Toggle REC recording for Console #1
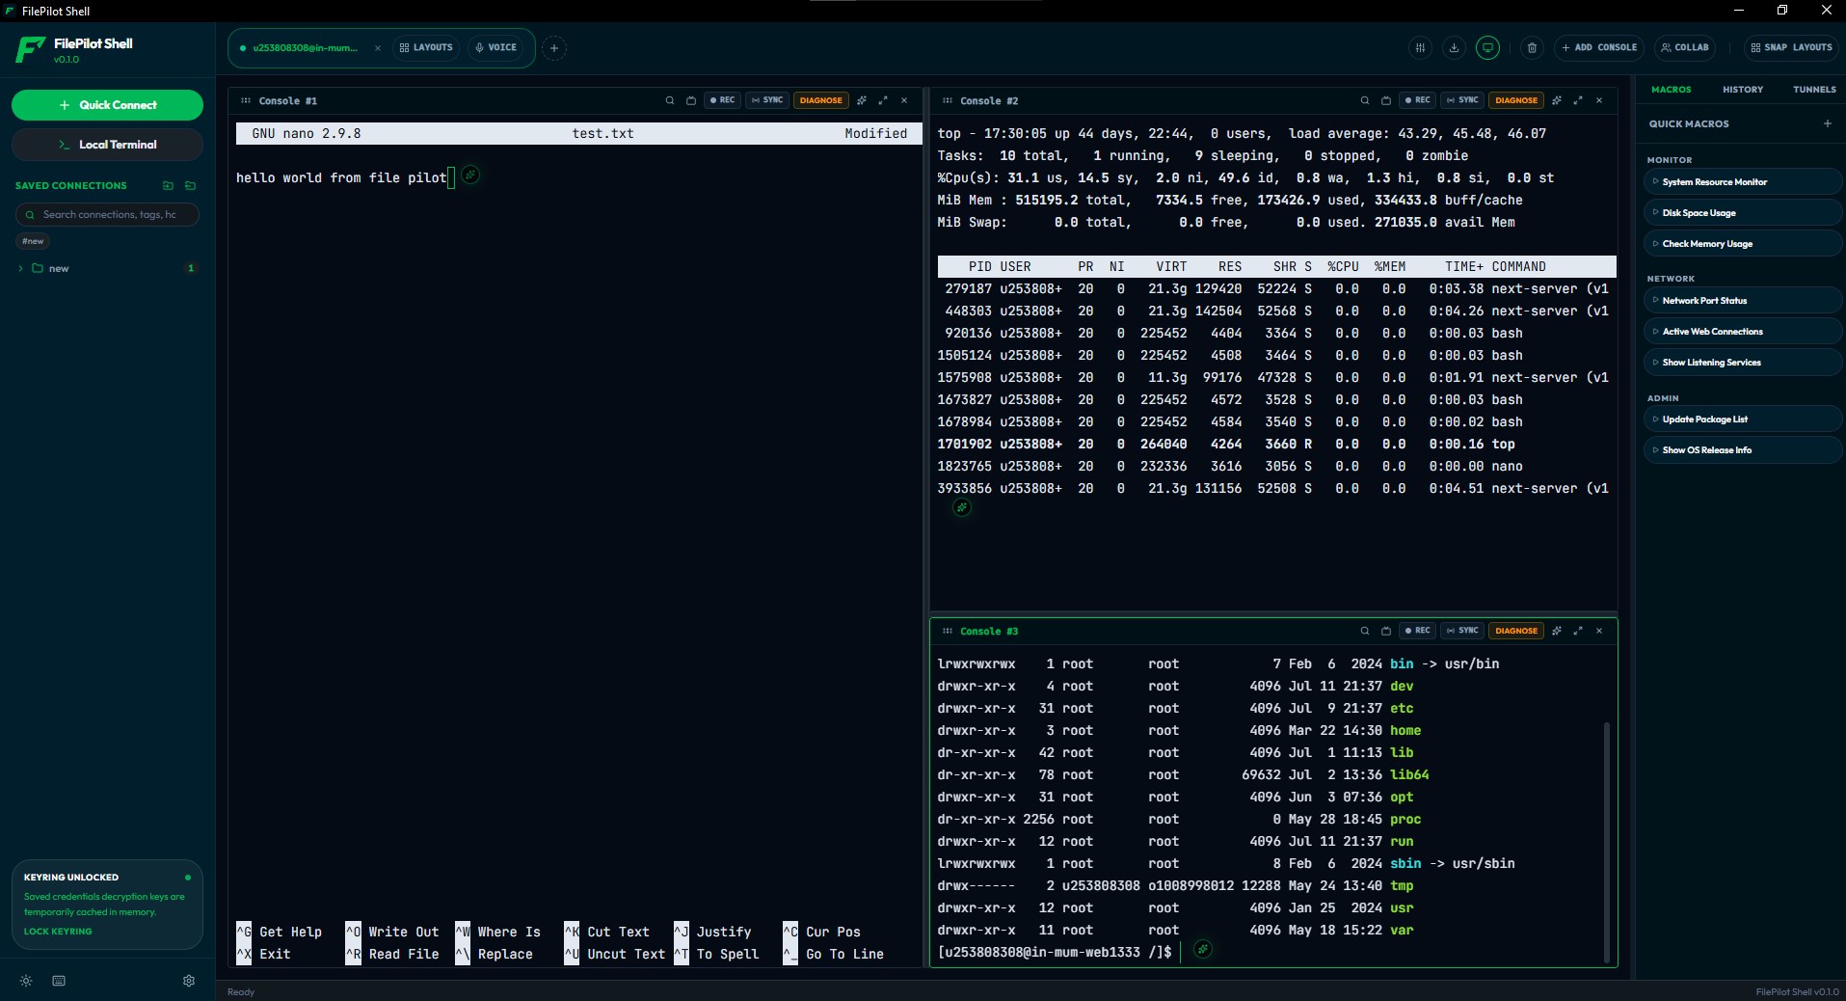Image resolution: width=1846 pixels, height=1001 pixels. pos(722,100)
